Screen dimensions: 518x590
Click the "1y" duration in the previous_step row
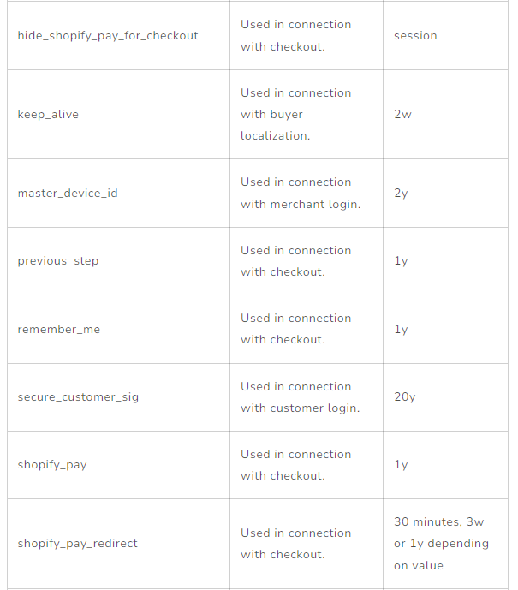point(401,261)
